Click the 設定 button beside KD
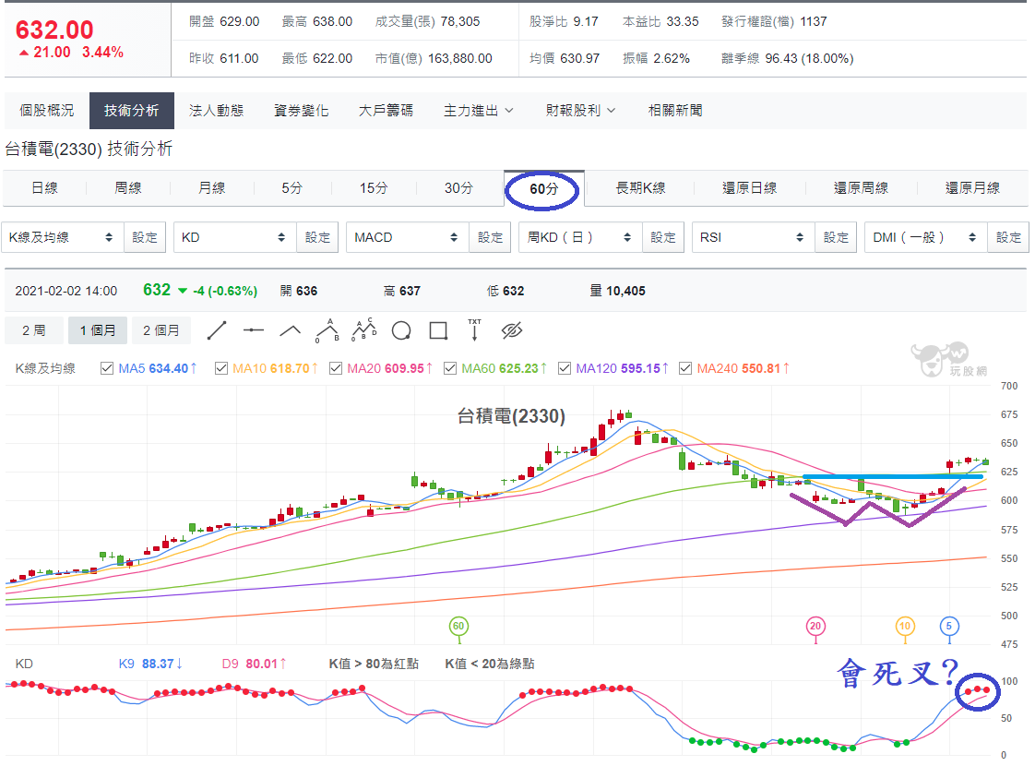Screen dimensions: 1035x766 (x=317, y=238)
